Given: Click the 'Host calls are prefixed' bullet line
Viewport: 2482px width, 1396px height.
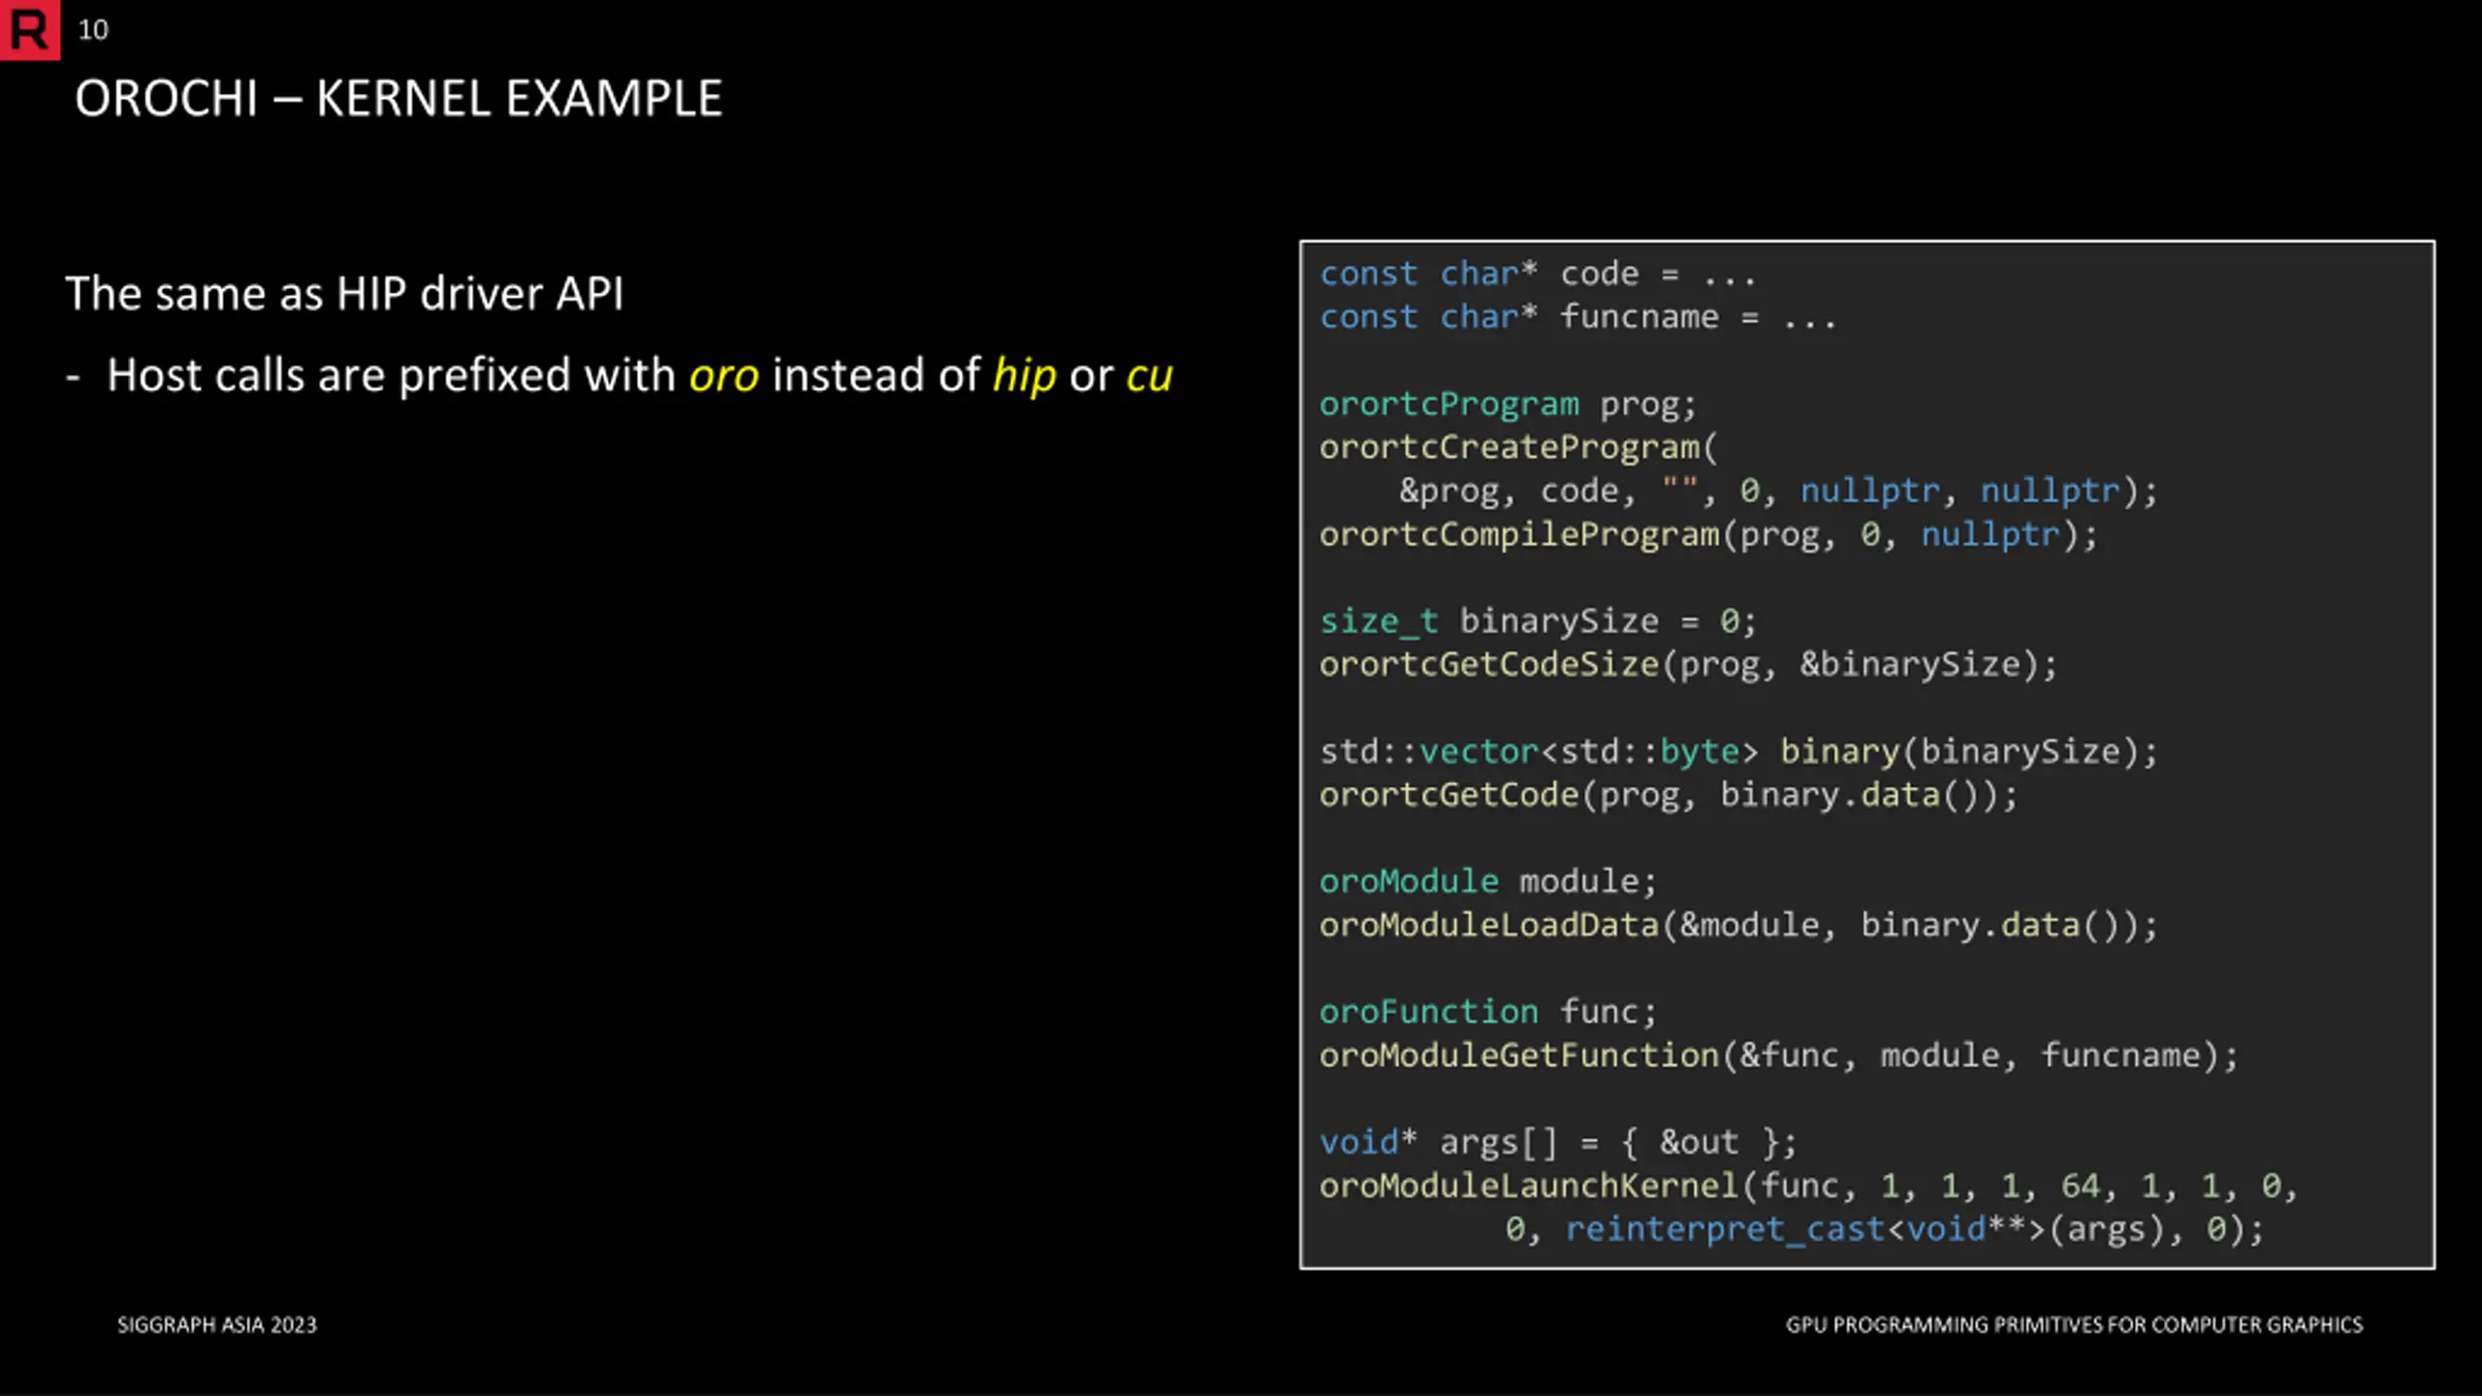Looking at the screenshot, I should point(620,376).
